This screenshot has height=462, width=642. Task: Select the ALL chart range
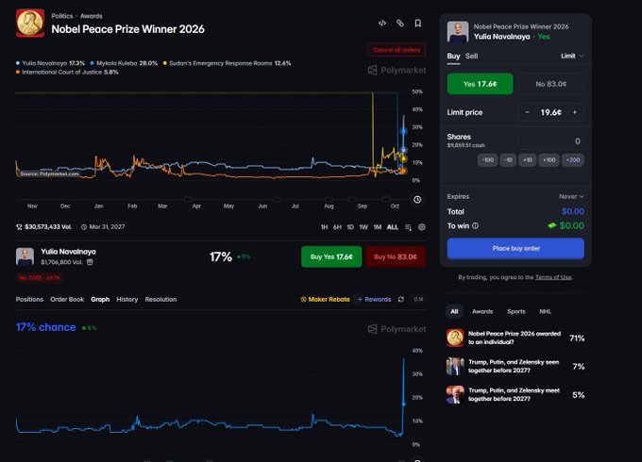392,227
